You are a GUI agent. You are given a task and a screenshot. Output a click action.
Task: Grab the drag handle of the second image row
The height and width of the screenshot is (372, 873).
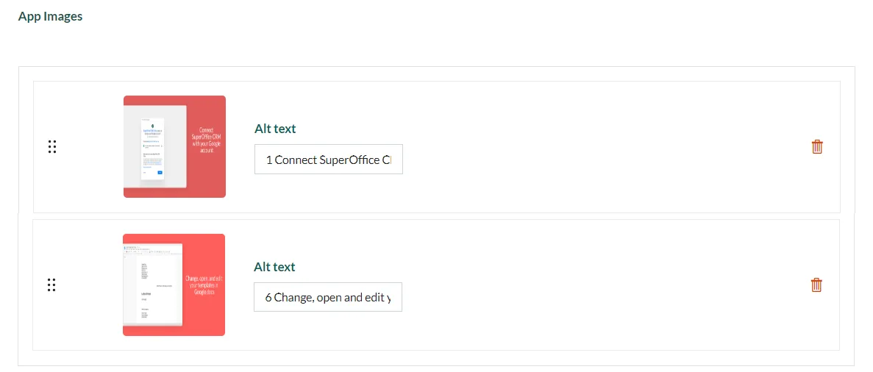click(51, 285)
